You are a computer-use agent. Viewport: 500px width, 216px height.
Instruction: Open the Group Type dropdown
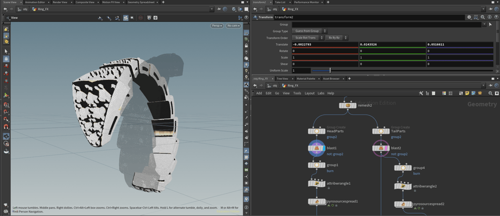310,31
